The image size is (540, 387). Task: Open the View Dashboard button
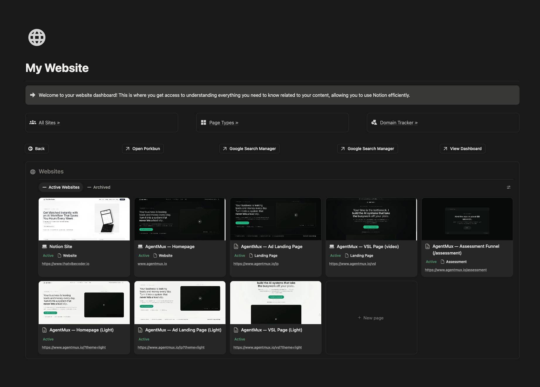(463, 149)
